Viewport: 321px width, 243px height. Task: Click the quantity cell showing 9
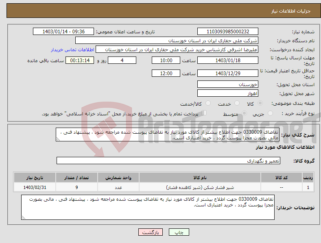tap(76, 187)
